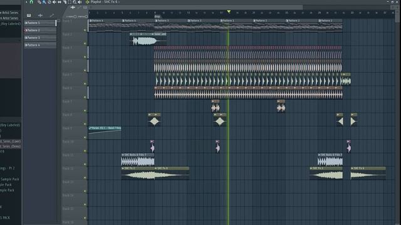Open the first SHC Rolls & Fills 7 clip menu
Viewport: 401px width, 225px height.
click(123, 155)
